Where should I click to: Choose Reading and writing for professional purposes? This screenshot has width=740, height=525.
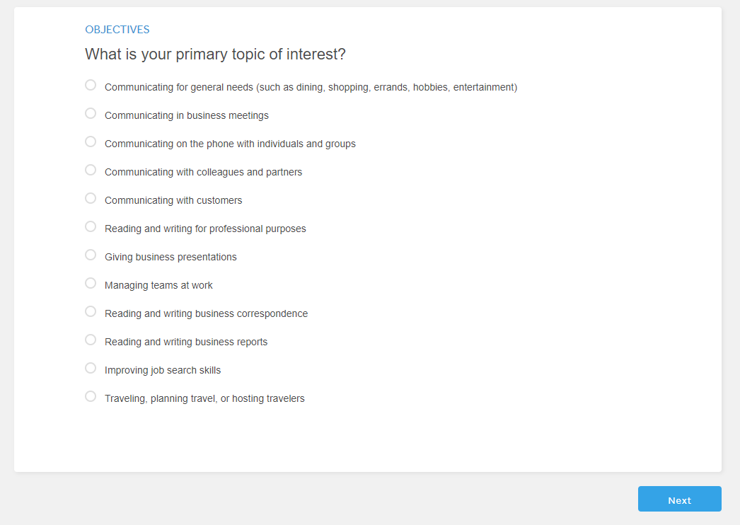(x=90, y=226)
